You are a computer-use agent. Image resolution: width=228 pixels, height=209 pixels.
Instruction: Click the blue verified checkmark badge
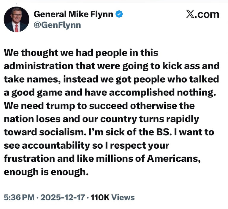click(120, 14)
